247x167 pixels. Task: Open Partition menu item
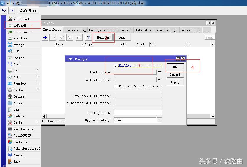(x=24, y=142)
